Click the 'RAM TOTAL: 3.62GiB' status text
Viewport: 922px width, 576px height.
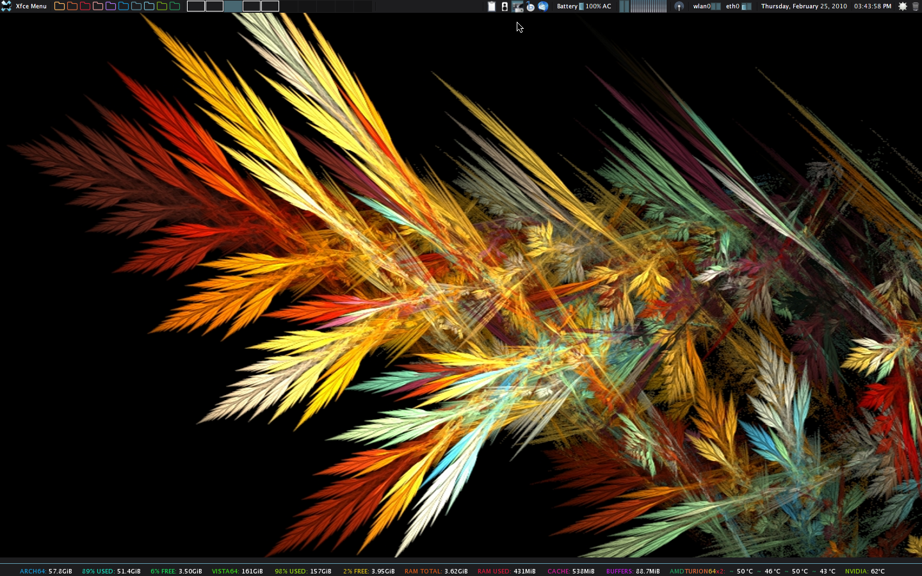click(x=436, y=571)
